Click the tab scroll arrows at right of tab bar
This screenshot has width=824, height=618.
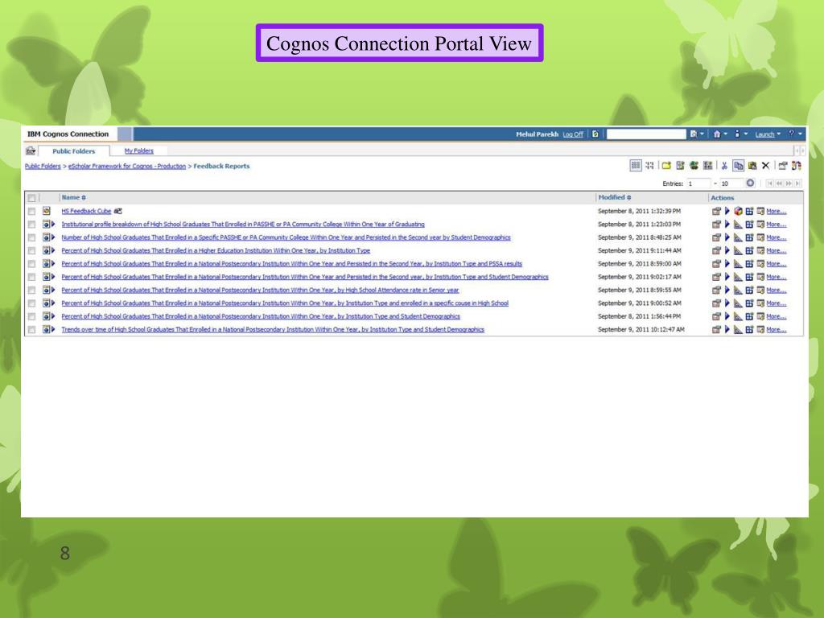coord(799,150)
